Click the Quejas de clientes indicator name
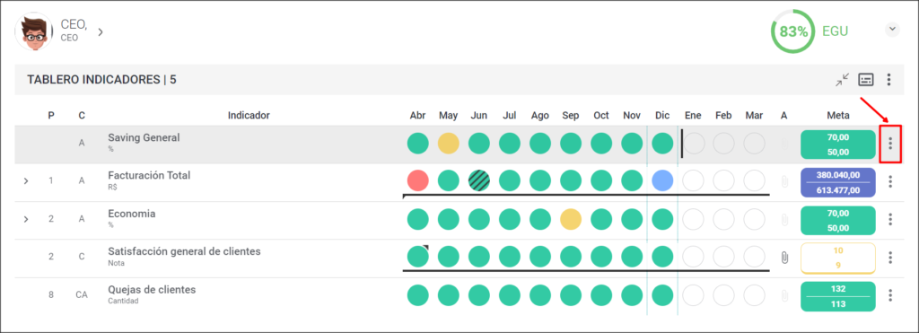This screenshot has width=919, height=333. pos(152,290)
